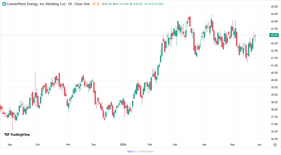
Task: Click the 37.50 price axis label
Action: pyautogui.click(x=274, y=117)
